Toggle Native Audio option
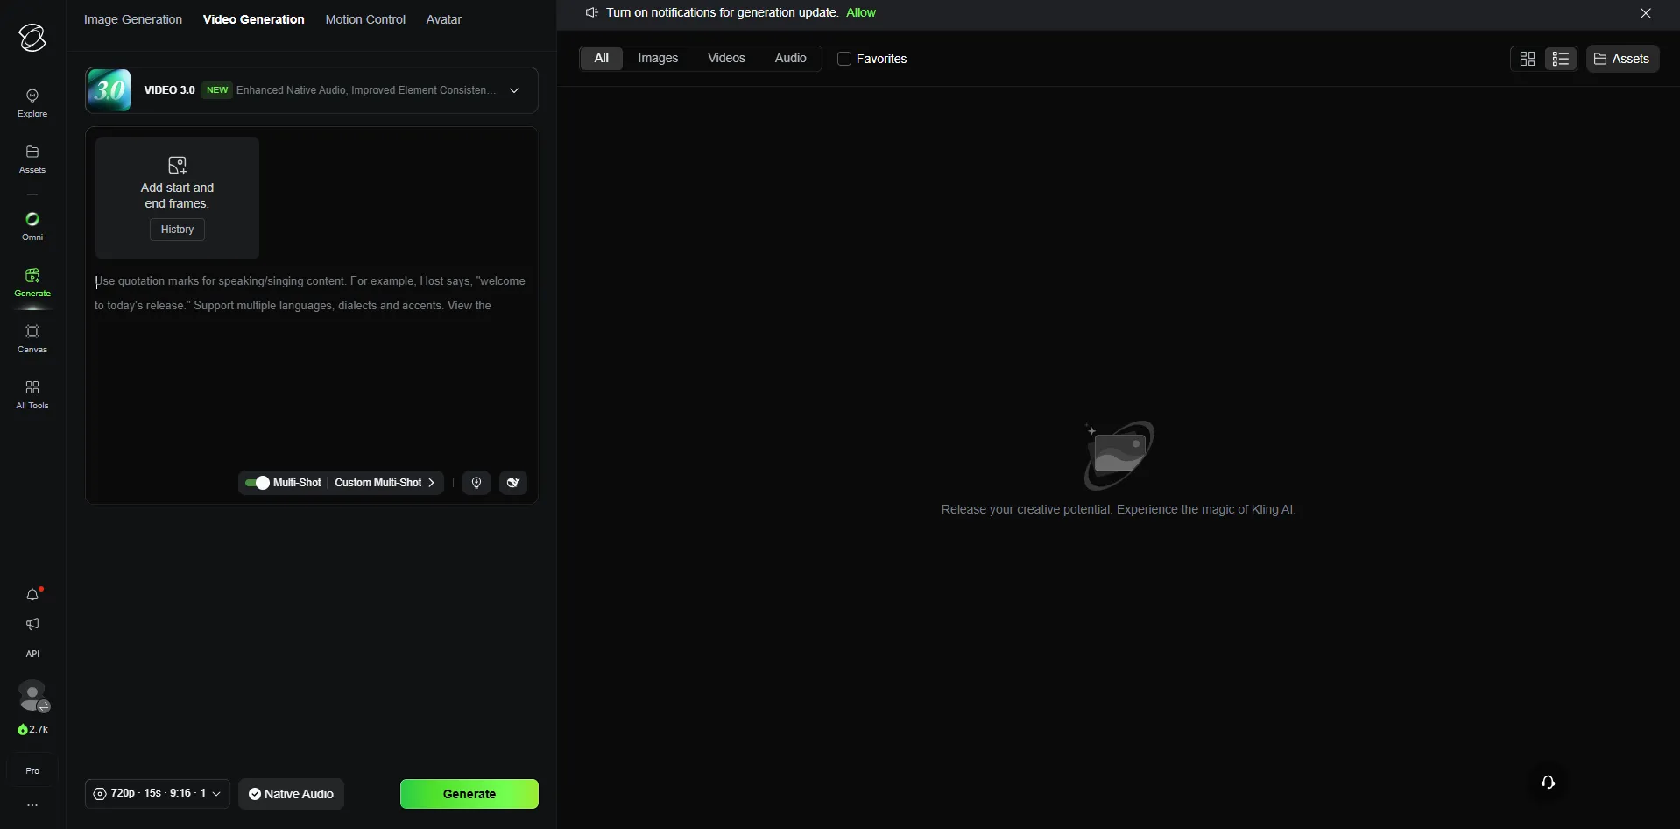Viewport: 1680px width, 829px height. coord(291,794)
